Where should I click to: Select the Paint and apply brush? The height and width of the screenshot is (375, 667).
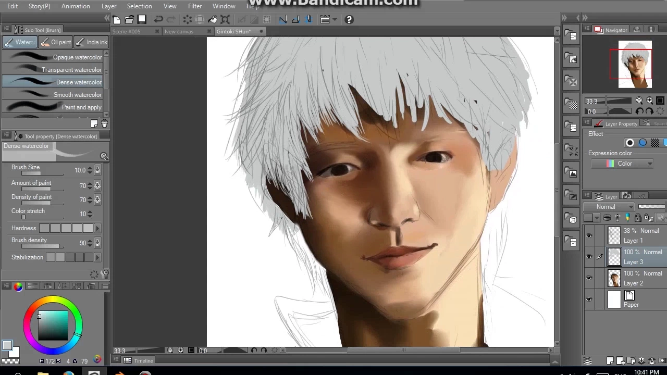click(53, 107)
